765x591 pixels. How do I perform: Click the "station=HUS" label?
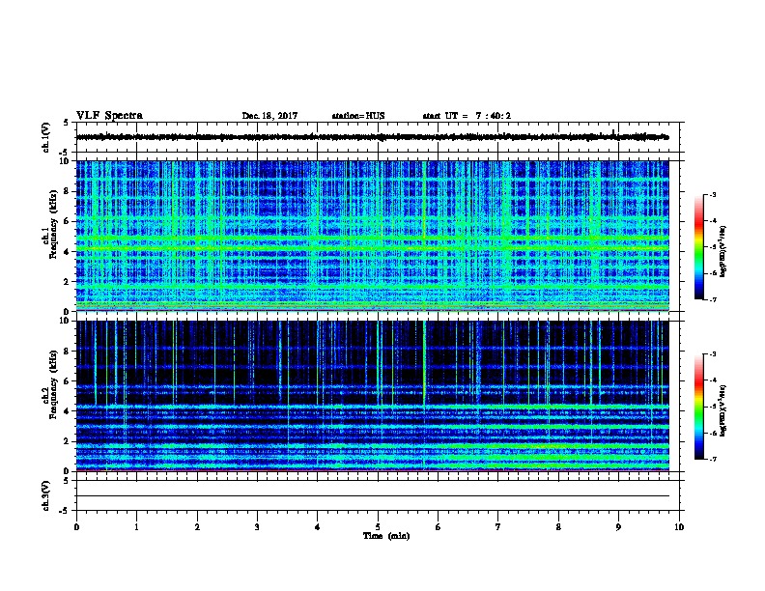point(358,116)
